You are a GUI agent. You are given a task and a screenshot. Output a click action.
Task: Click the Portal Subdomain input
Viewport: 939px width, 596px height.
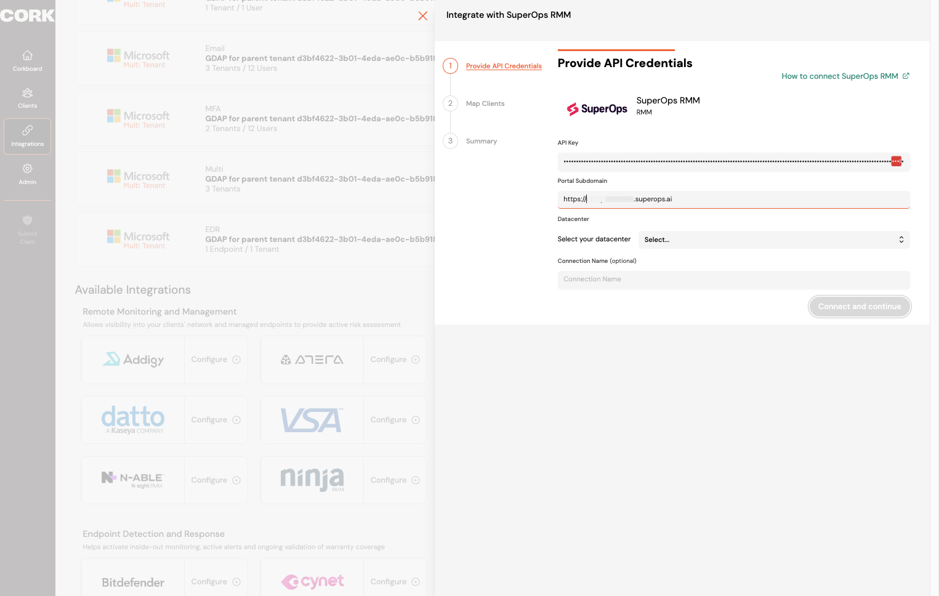click(733, 199)
